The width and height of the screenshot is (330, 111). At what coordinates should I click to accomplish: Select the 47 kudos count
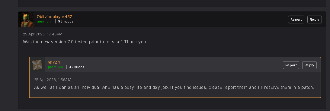pos(77,67)
